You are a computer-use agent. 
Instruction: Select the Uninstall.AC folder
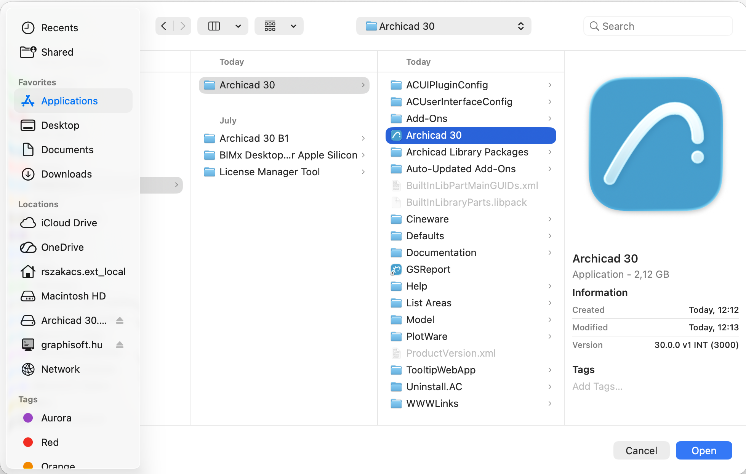(471, 387)
